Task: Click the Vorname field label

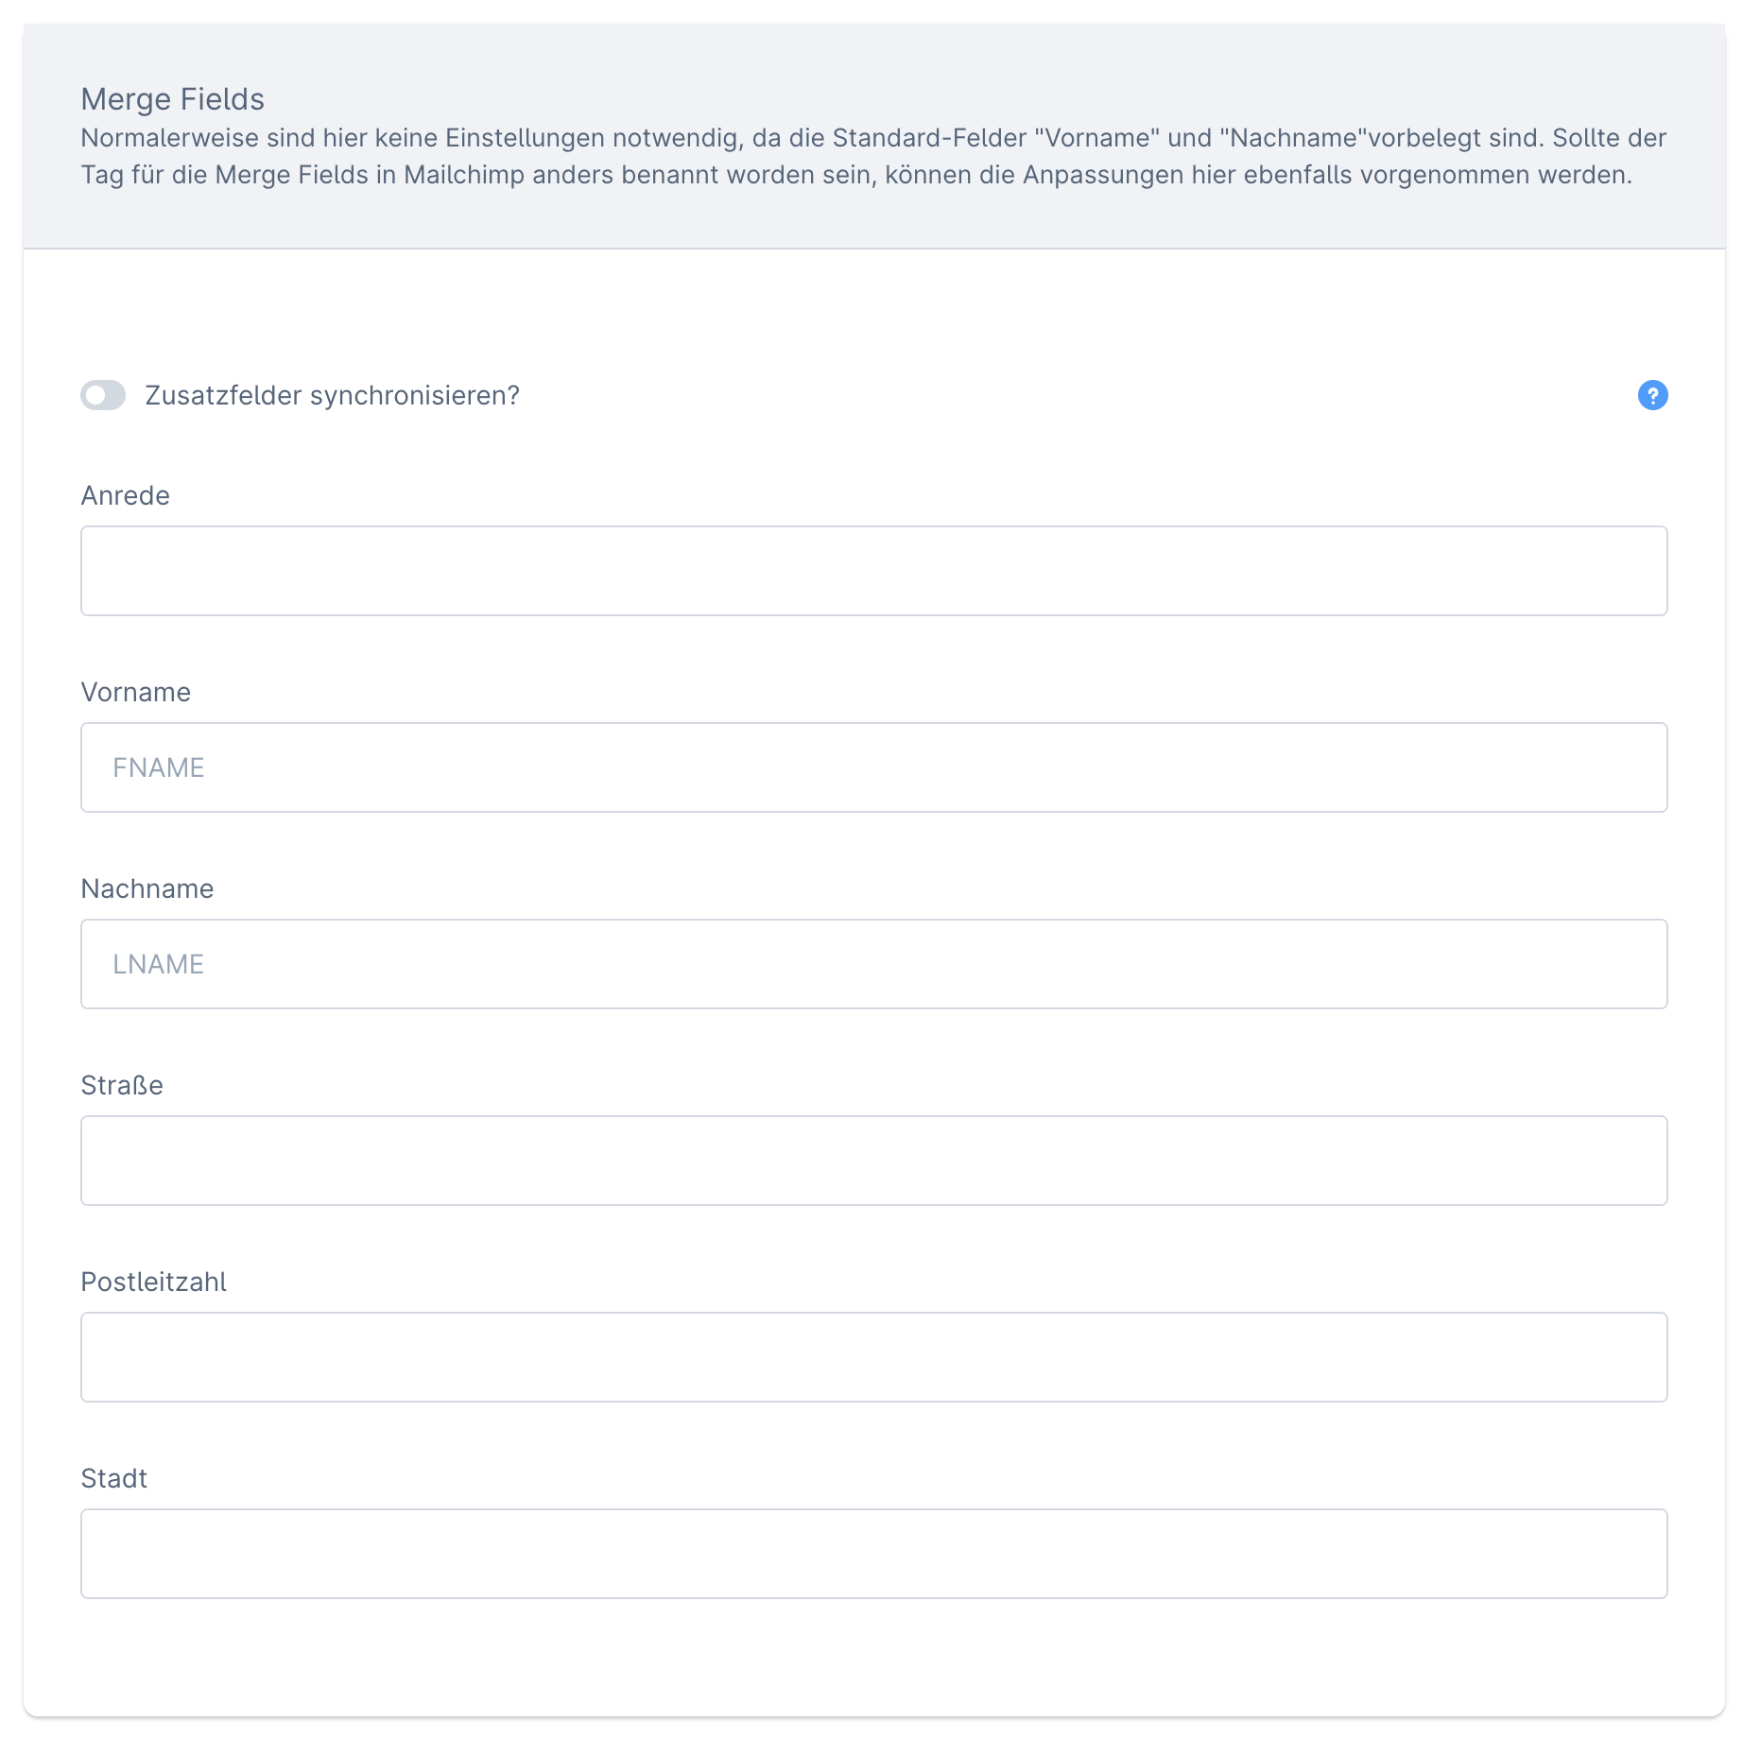Action: (136, 692)
